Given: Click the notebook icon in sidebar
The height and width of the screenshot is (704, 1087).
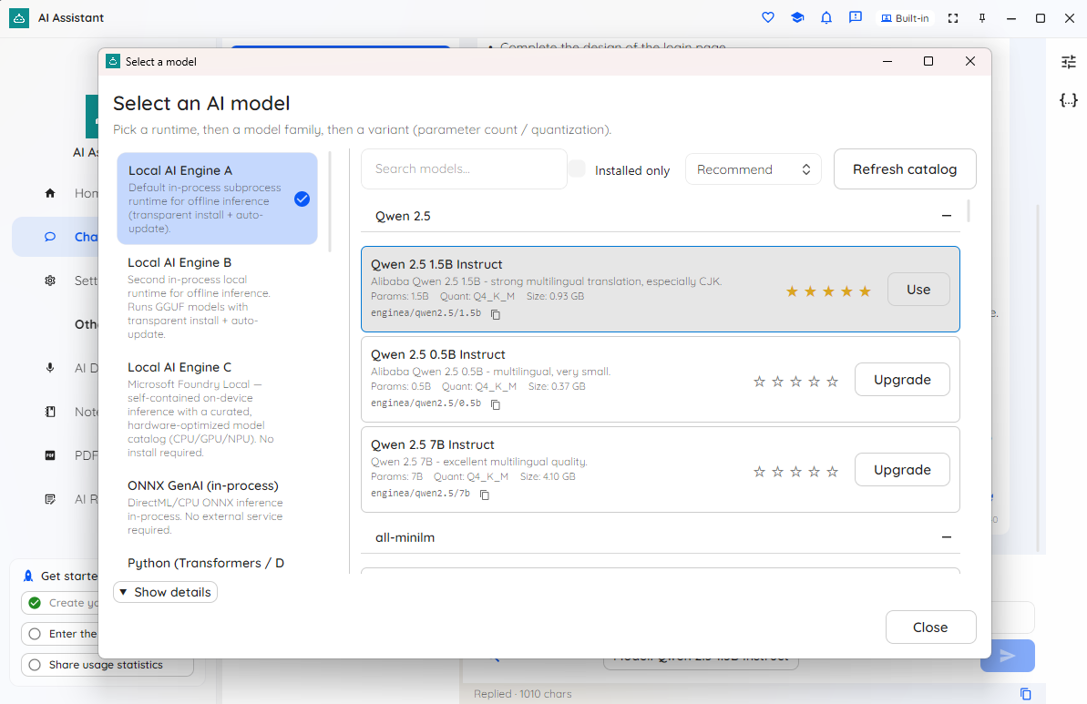Looking at the screenshot, I should pyautogui.click(x=50, y=412).
